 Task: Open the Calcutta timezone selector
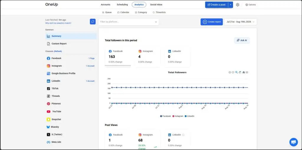(x=251, y=5)
